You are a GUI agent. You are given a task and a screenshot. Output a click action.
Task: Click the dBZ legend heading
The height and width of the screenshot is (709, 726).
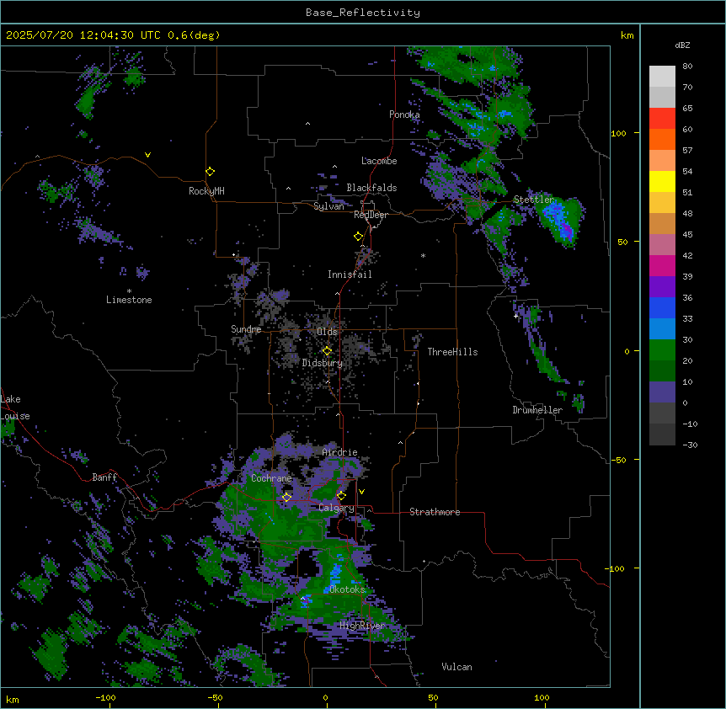click(682, 45)
